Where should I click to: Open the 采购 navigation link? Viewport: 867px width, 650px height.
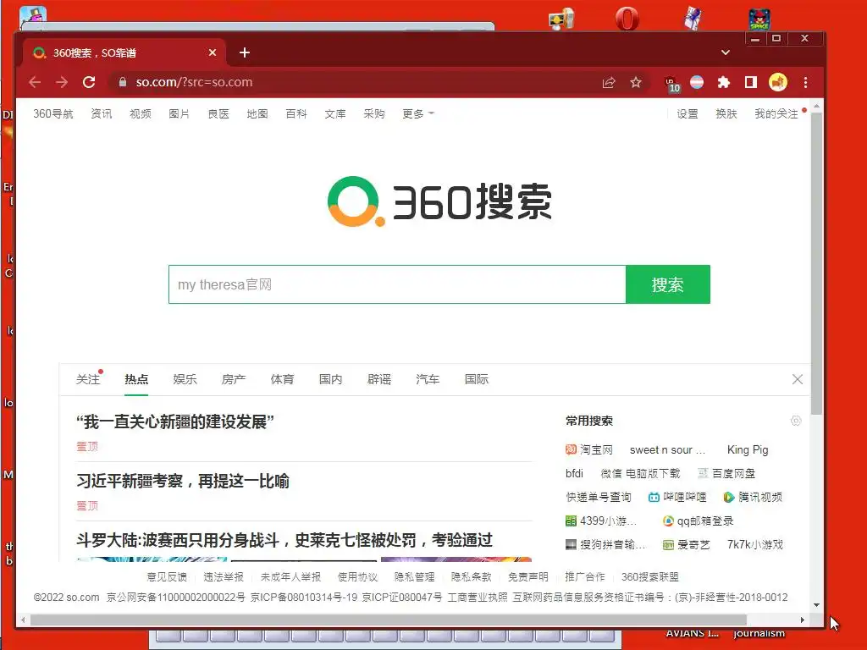(374, 114)
